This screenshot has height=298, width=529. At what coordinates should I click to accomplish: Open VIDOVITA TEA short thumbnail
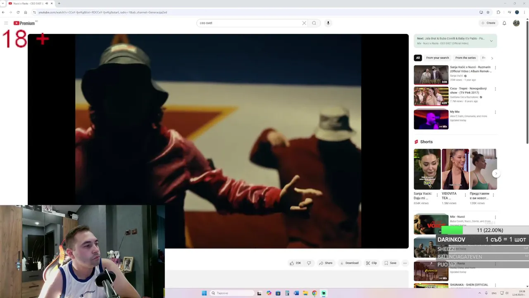pyautogui.click(x=455, y=169)
